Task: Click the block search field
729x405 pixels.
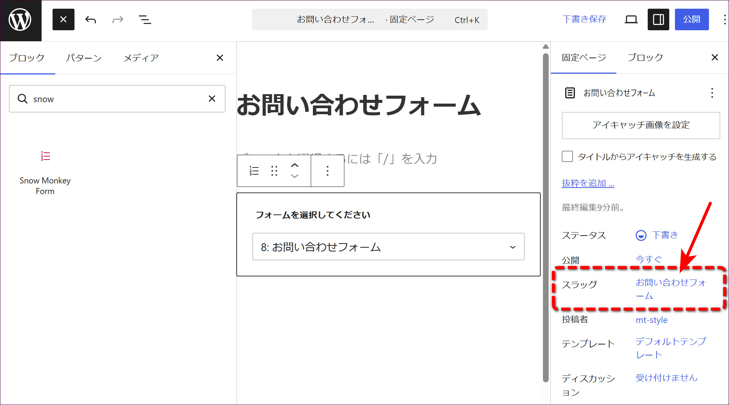Action: pyautogui.click(x=117, y=99)
